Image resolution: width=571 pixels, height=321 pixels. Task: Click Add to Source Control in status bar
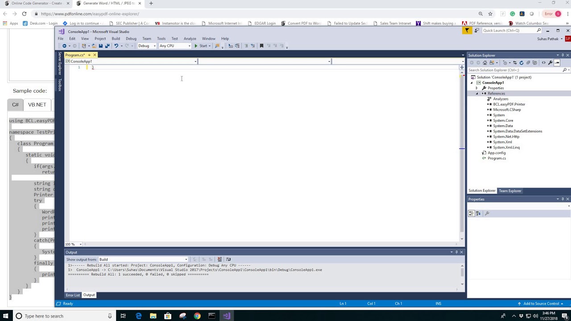click(541, 304)
